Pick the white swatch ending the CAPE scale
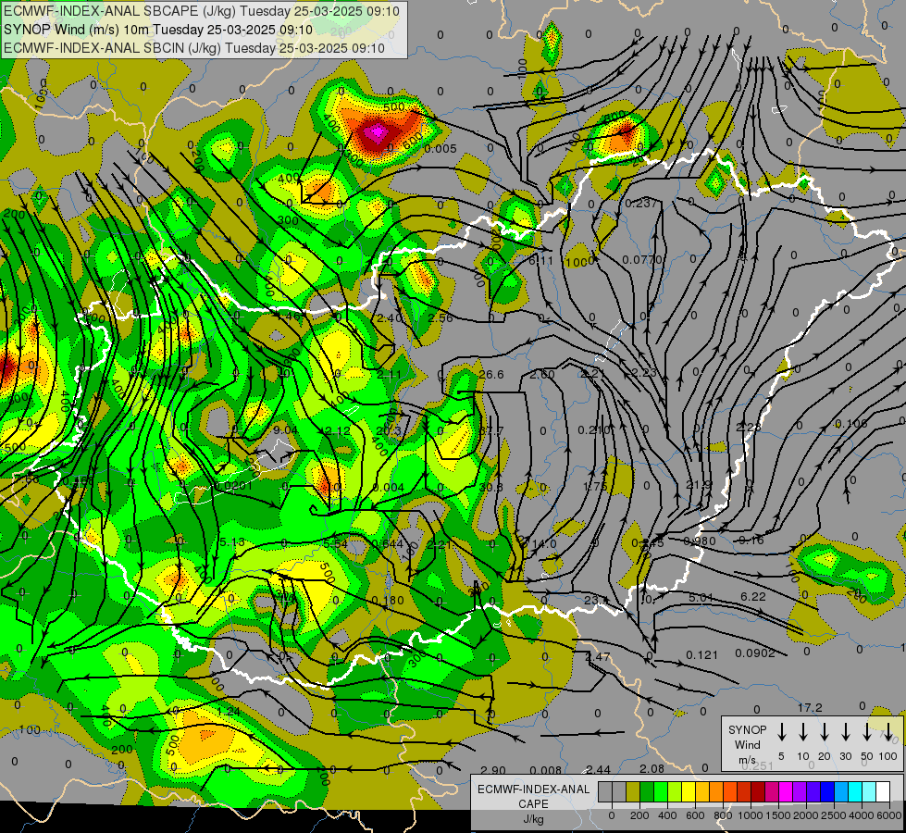This screenshot has height=833, width=906. 882,791
